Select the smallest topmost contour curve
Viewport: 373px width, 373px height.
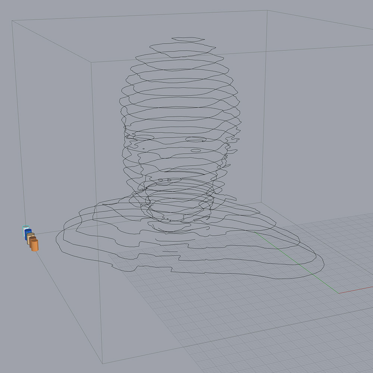[188, 40]
